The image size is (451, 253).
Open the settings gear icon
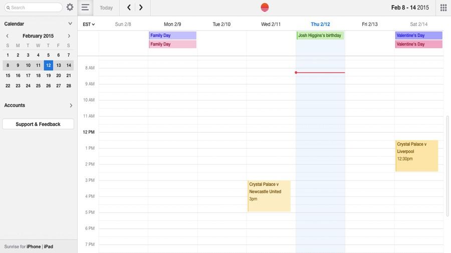pos(70,7)
